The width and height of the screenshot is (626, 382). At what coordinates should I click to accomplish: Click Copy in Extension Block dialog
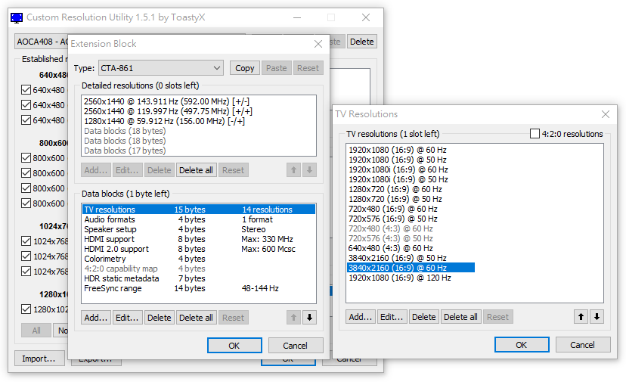(245, 68)
